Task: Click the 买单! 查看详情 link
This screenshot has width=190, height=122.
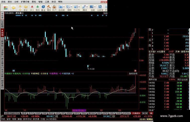Action: coord(182,52)
